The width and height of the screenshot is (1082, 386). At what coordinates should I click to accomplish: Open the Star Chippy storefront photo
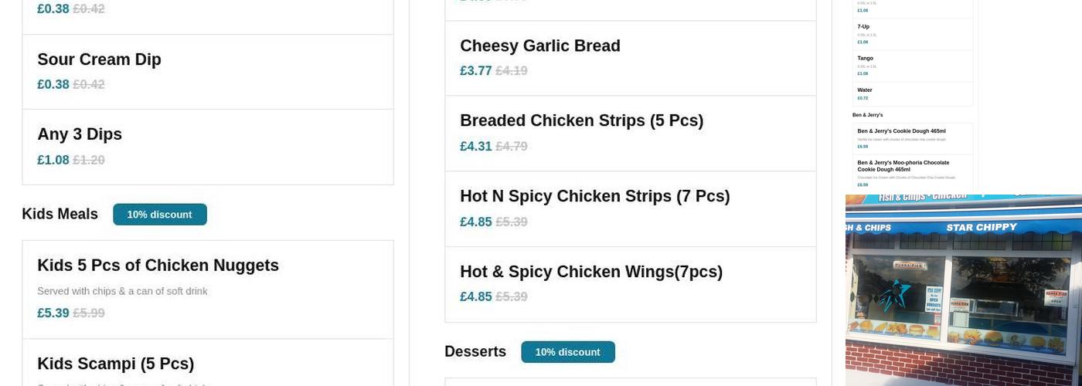(963, 289)
